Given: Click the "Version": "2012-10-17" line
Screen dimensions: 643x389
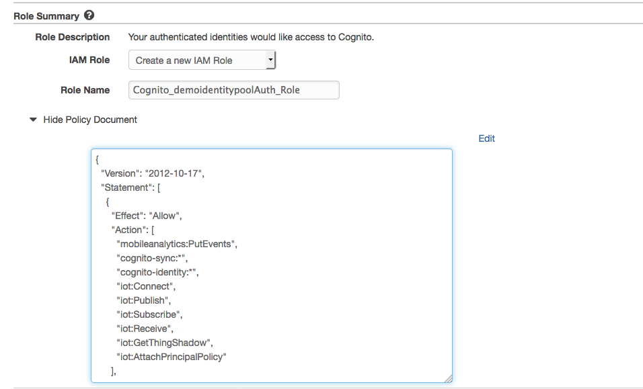Looking at the screenshot, I should [153, 173].
